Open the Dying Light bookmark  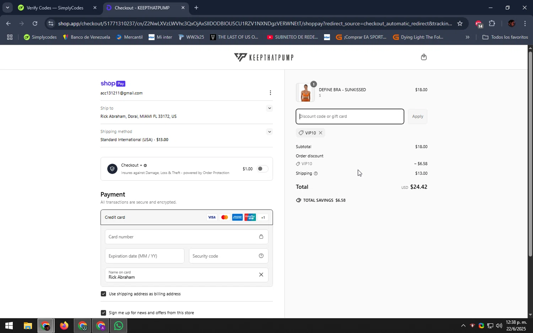click(x=418, y=37)
